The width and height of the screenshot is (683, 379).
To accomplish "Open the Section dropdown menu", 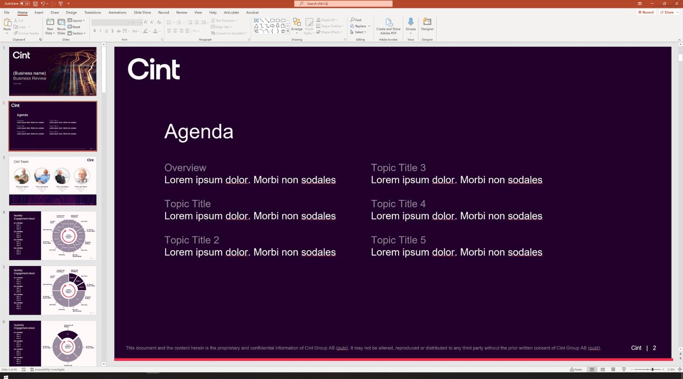I will [77, 33].
